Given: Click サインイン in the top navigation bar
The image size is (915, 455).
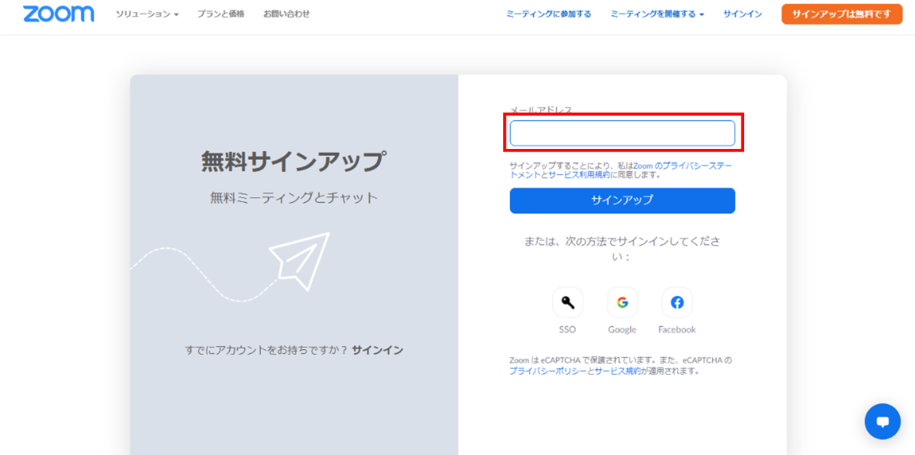Looking at the screenshot, I should tap(742, 14).
